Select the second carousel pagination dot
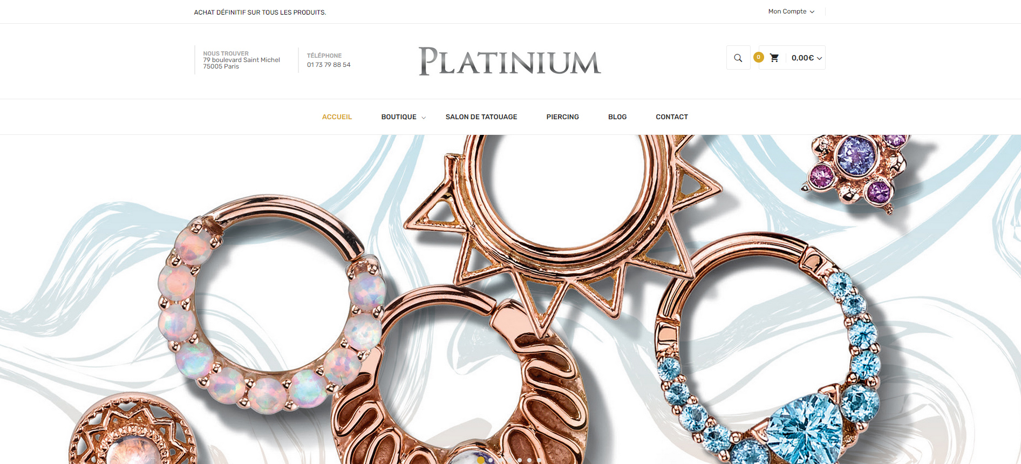1021x464 pixels. 491,460
